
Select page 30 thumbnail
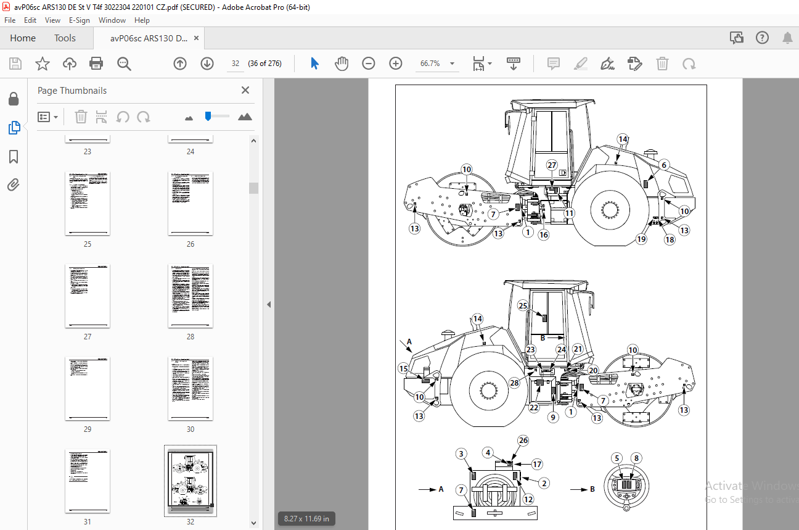[191, 389]
